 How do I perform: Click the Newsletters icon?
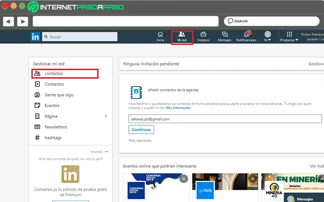37,127
